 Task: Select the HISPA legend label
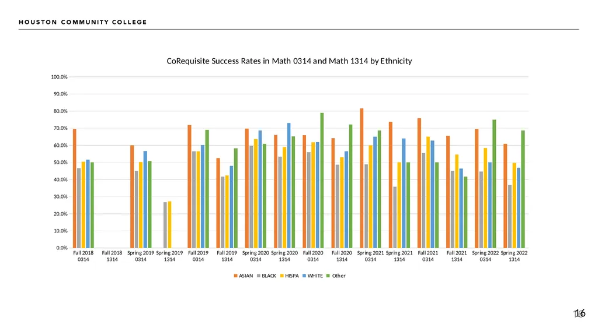[292, 276]
